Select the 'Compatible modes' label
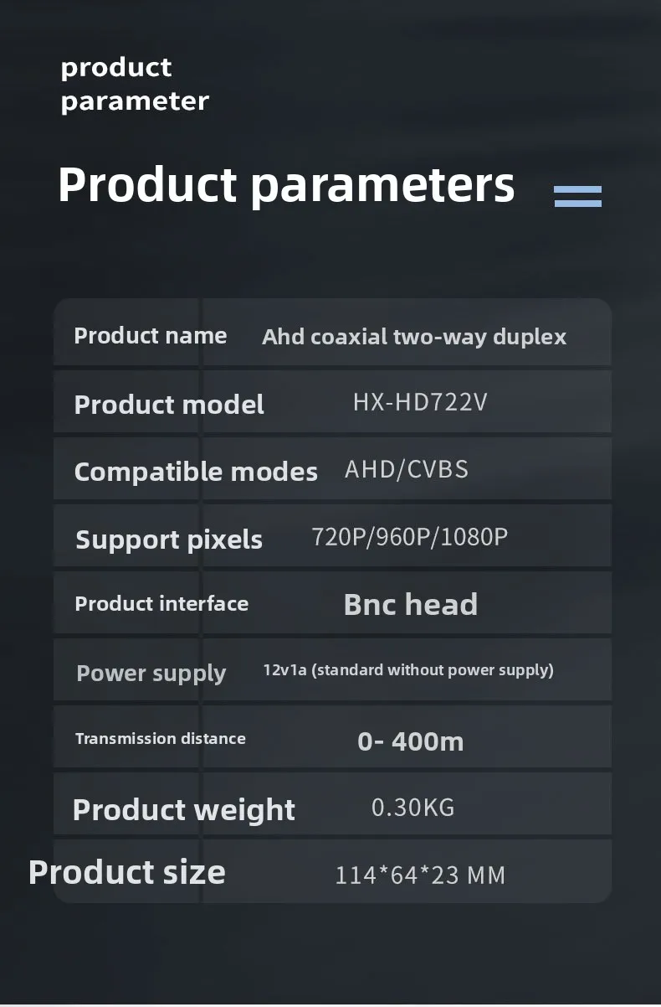 [x=196, y=472]
